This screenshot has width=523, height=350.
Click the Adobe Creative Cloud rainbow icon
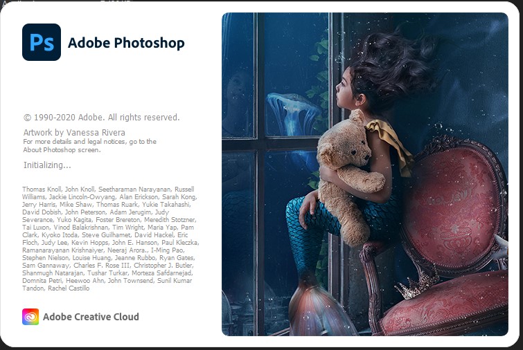(x=30, y=317)
